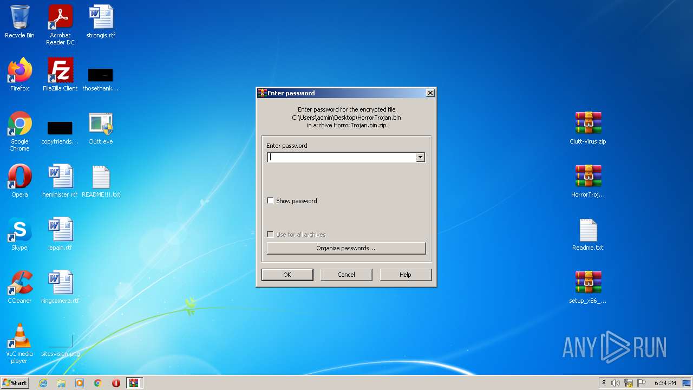Select sitesvision.png file on desktop

click(60, 346)
